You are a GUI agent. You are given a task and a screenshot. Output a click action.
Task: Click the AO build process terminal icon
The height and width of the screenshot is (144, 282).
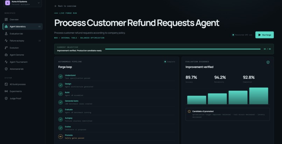click(6, 84)
